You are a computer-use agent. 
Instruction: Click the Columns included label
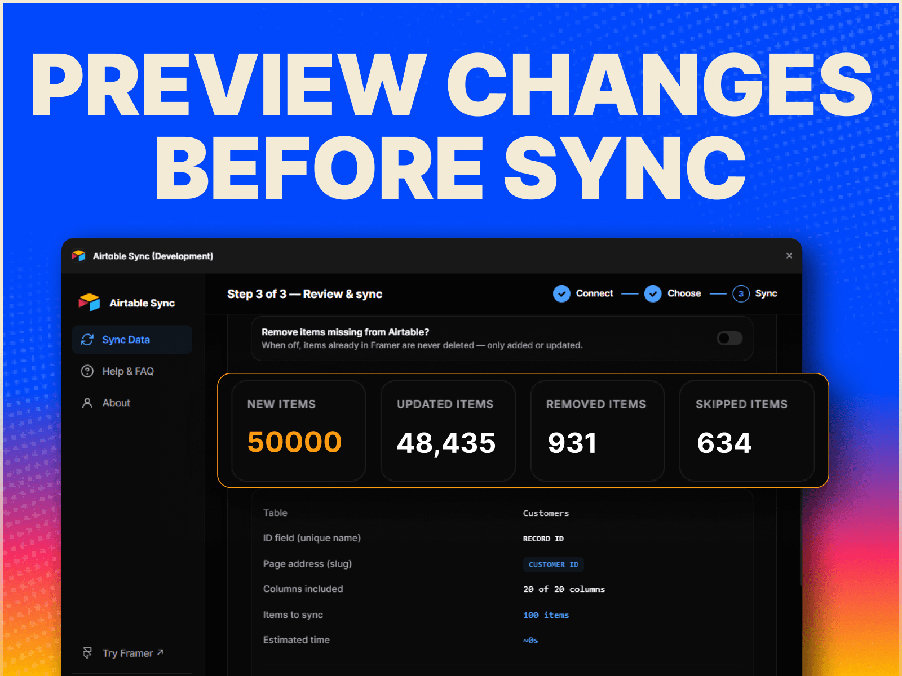303,589
